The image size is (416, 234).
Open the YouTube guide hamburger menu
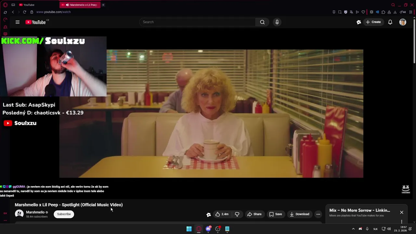tap(18, 22)
